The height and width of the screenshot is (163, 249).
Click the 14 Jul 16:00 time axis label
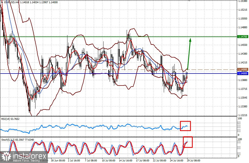(x=126, y=160)
